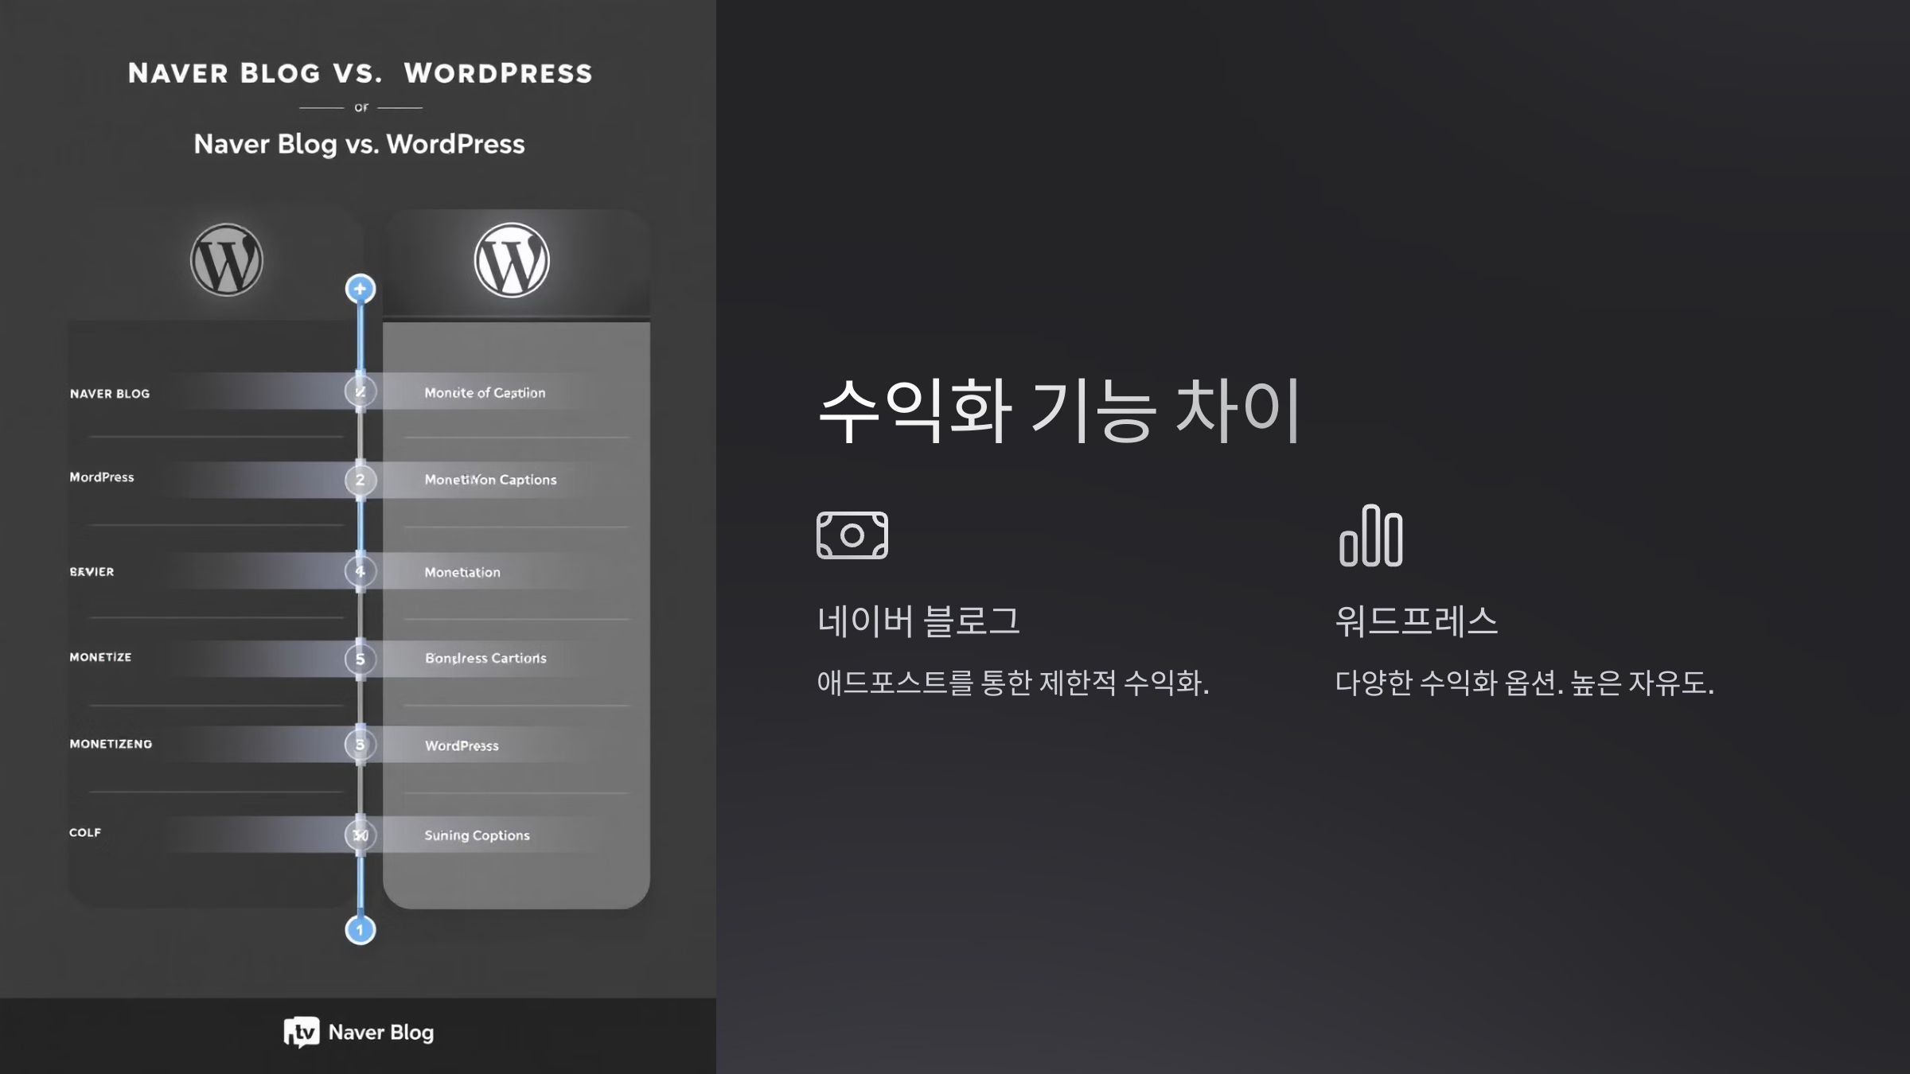Screen dimensions: 1910x1074
Task: Click the Monoite of Caption entry
Action: (x=485, y=393)
